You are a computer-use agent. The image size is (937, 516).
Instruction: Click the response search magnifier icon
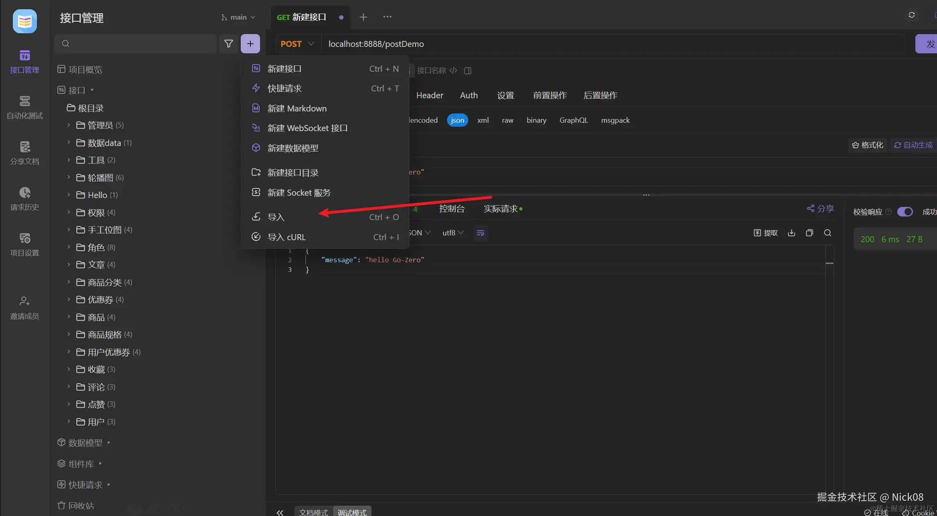(827, 233)
